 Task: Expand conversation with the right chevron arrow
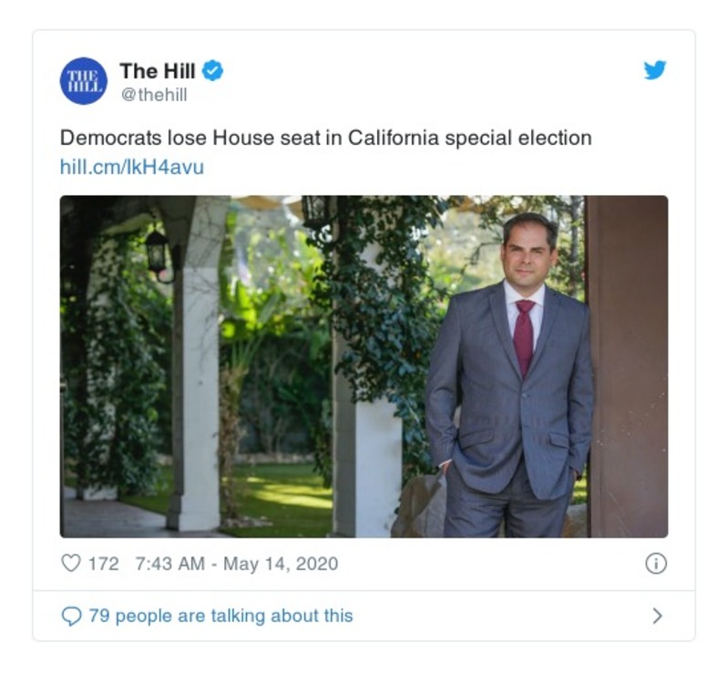tap(657, 617)
